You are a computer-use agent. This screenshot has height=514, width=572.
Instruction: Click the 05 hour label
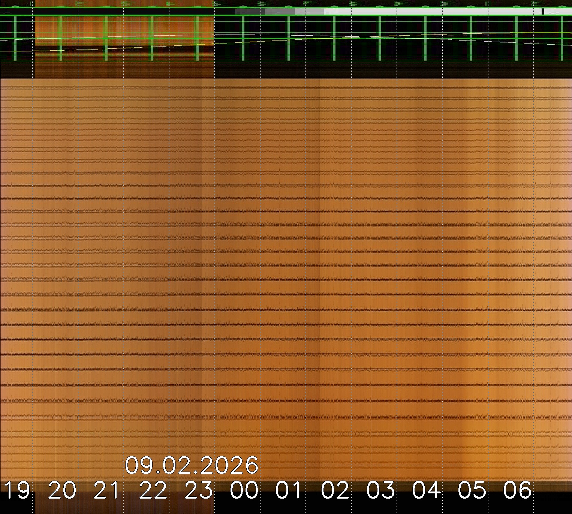click(x=472, y=490)
